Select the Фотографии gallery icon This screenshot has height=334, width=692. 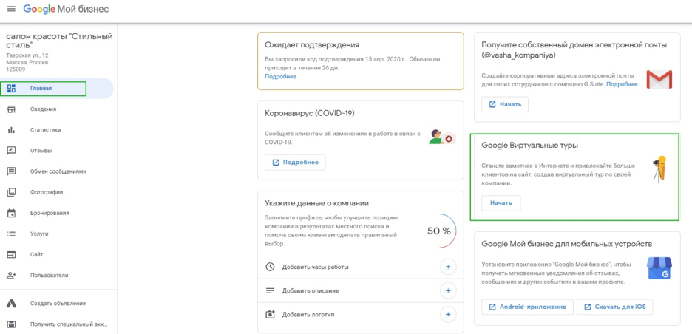coord(11,192)
